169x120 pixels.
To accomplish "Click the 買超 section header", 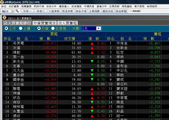I will [54, 34].
